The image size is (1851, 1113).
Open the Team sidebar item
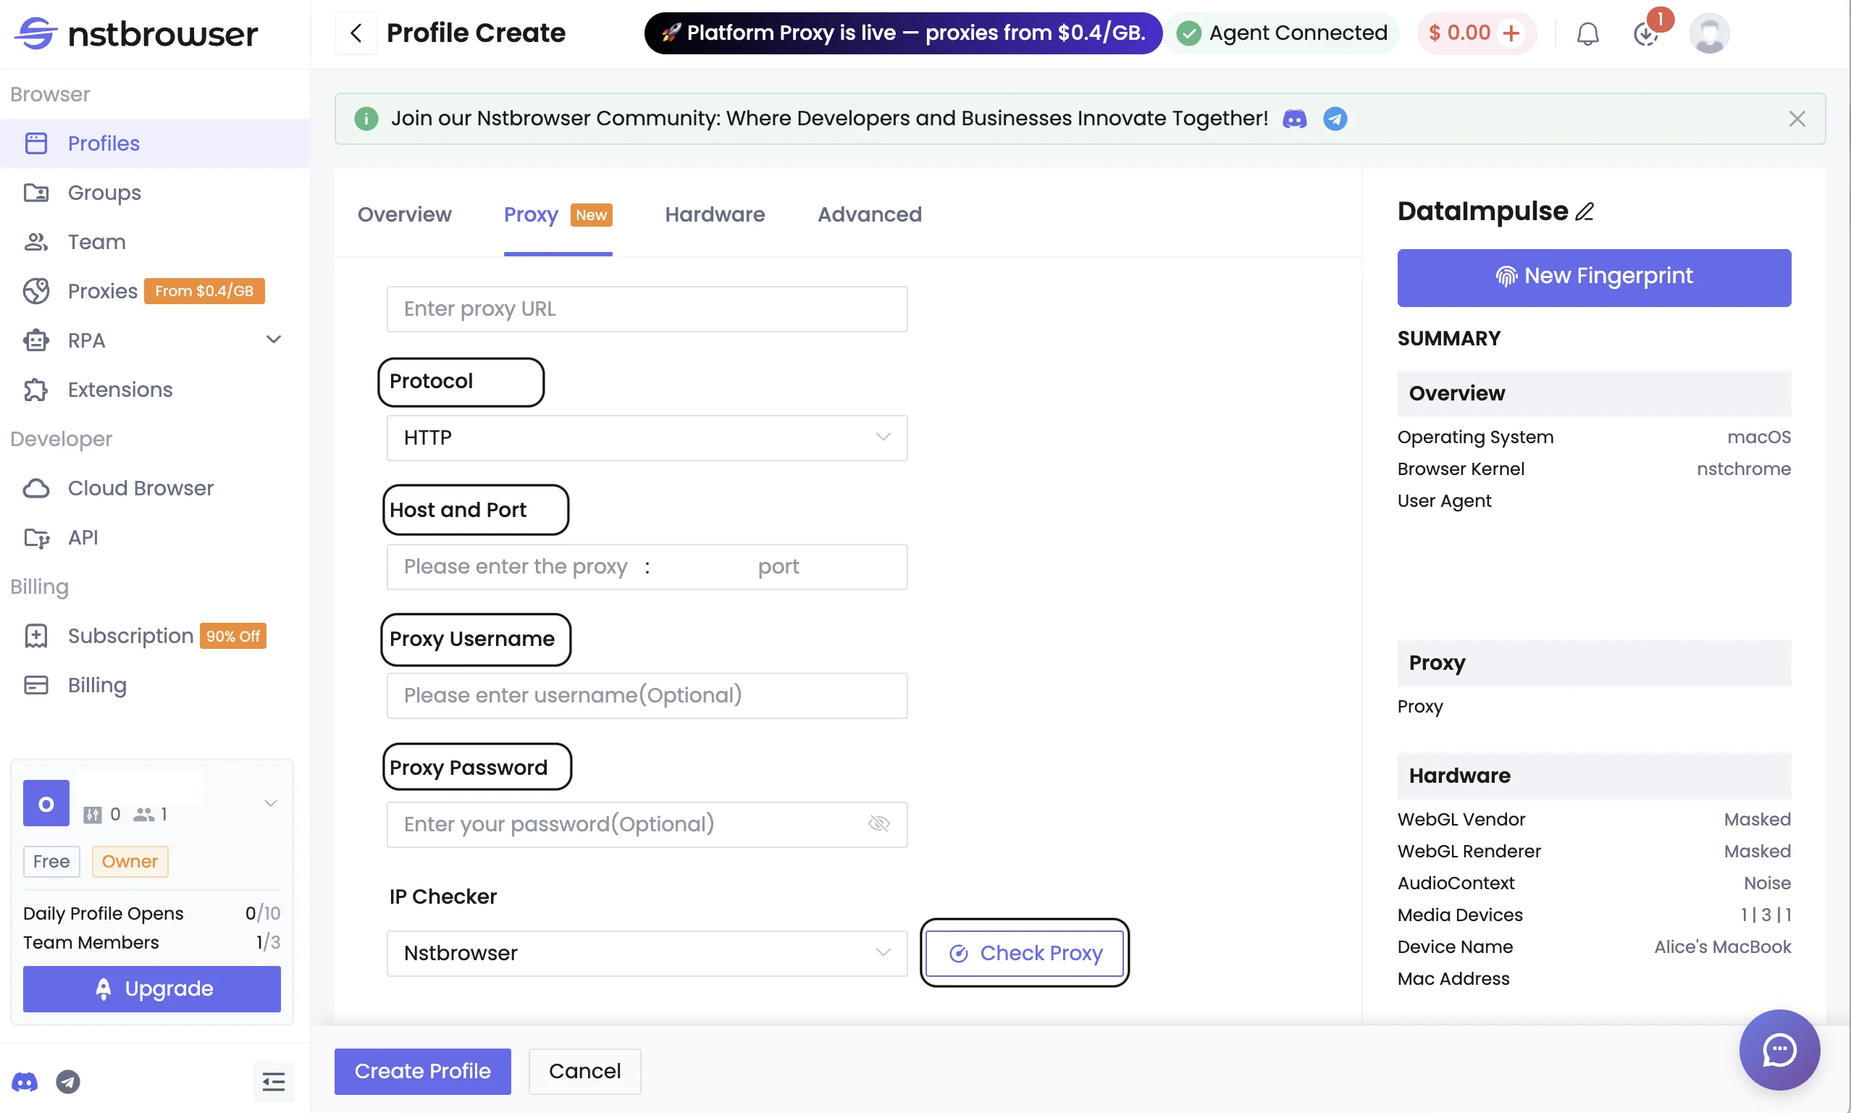(97, 242)
